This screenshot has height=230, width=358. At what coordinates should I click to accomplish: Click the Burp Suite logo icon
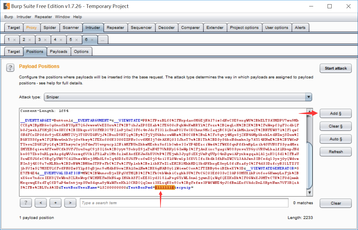[7, 6]
